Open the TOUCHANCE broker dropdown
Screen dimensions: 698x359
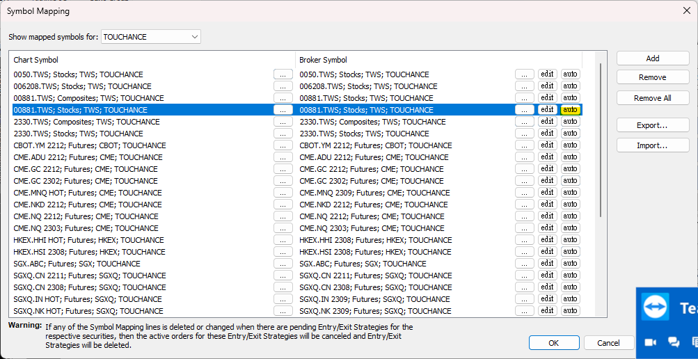[151, 37]
